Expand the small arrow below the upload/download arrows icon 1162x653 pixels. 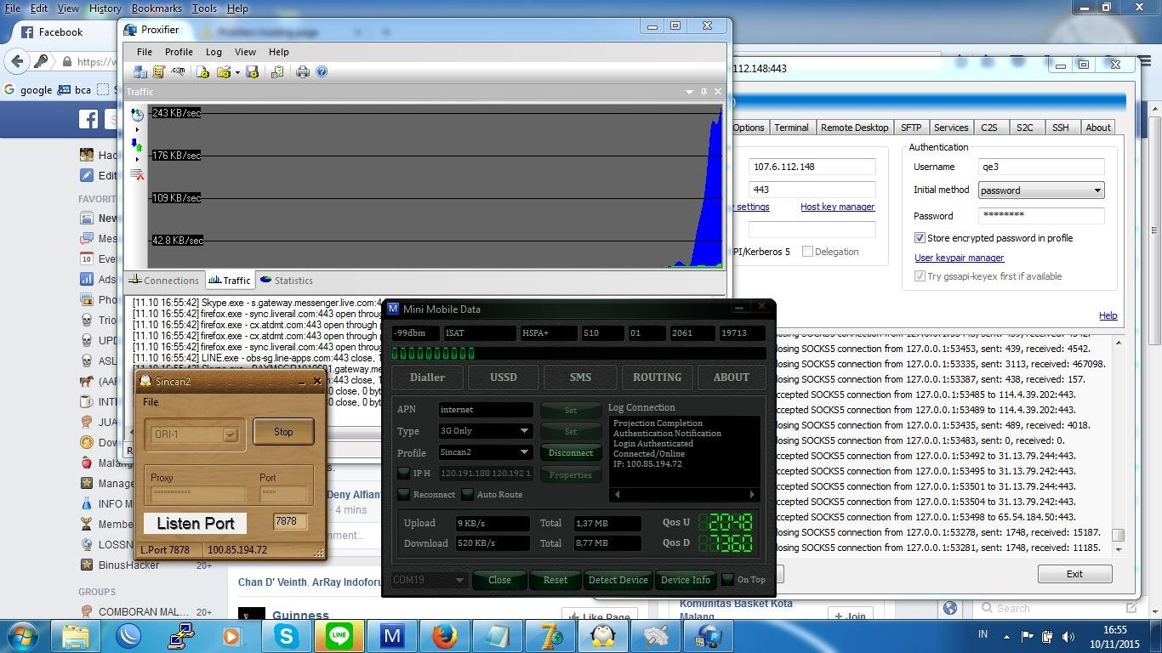[137, 159]
